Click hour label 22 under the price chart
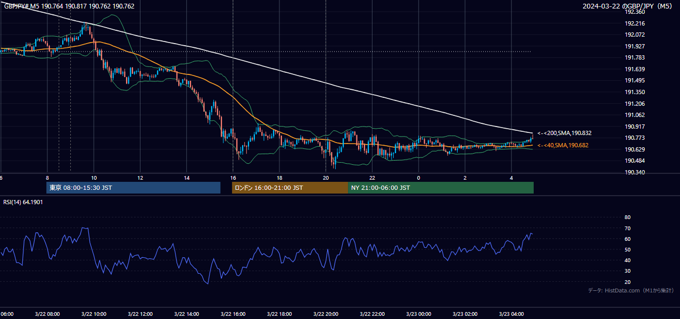 (372, 178)
